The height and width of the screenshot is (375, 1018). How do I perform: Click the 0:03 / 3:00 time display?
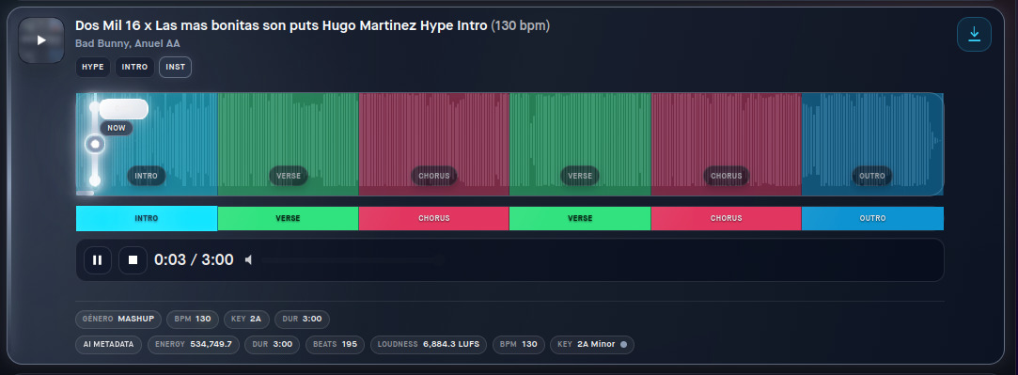coord(194,260)
